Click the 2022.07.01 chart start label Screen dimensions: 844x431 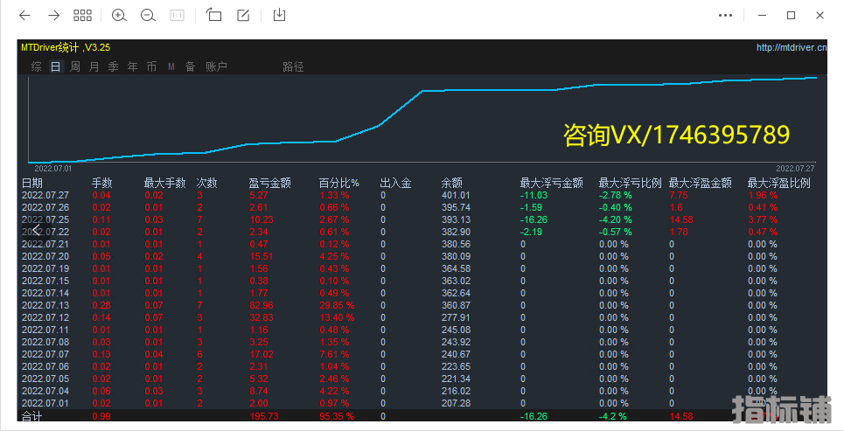point(52,169)
